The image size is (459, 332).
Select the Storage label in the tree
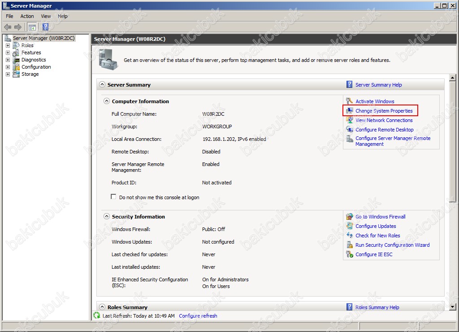tap(30, 74)
